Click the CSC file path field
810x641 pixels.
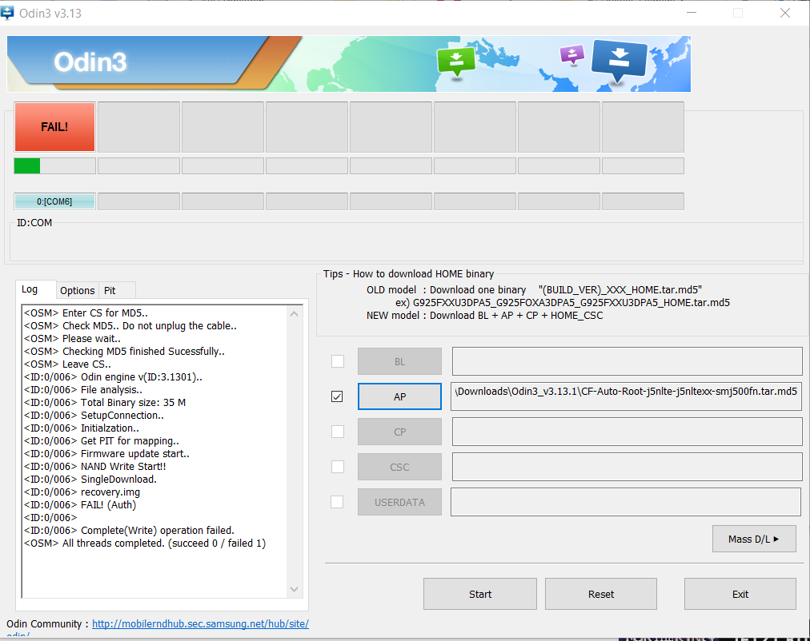click(x=628, y=467)
